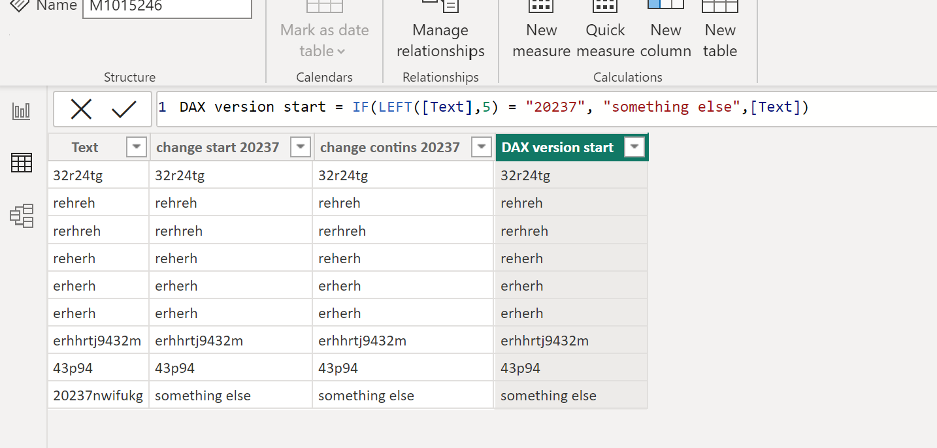Select the change contins 20237 column header
The height and width of the screenshot is (448, 937).
click(x=390, y=148)
